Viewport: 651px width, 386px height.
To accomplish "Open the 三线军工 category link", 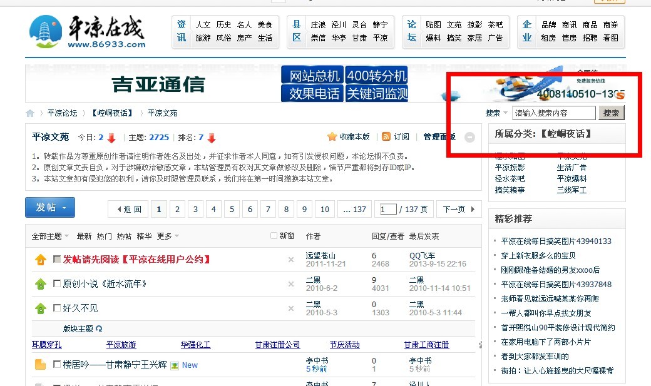I will (x=572, y=190).
